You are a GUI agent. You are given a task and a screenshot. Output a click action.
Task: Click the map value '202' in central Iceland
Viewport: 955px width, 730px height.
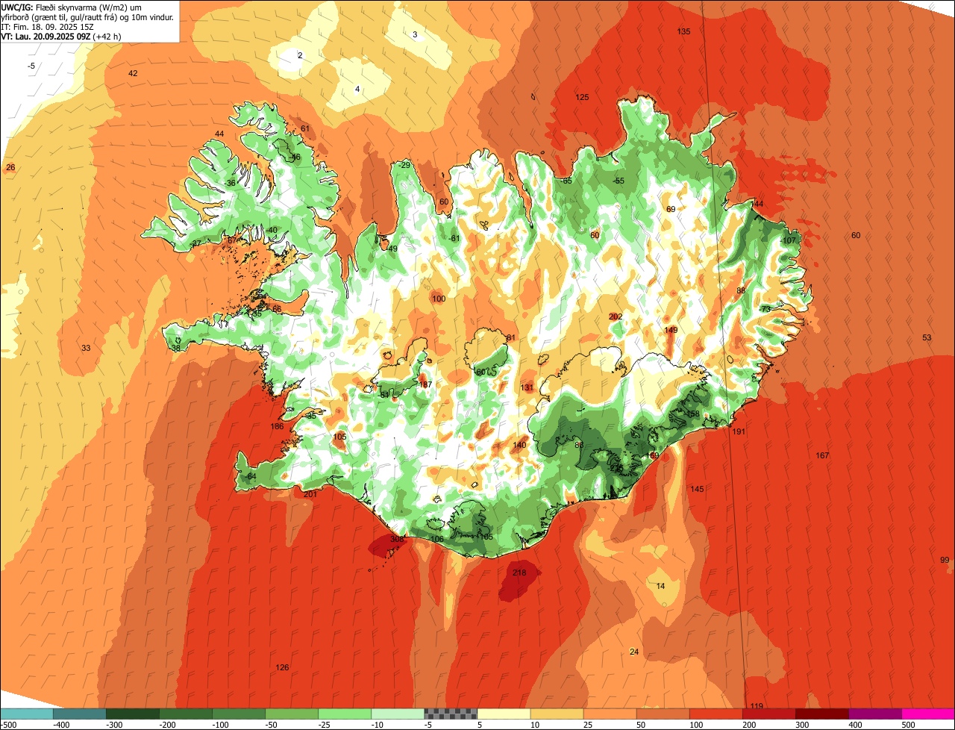pyautogui.click(x=616, y=316)
